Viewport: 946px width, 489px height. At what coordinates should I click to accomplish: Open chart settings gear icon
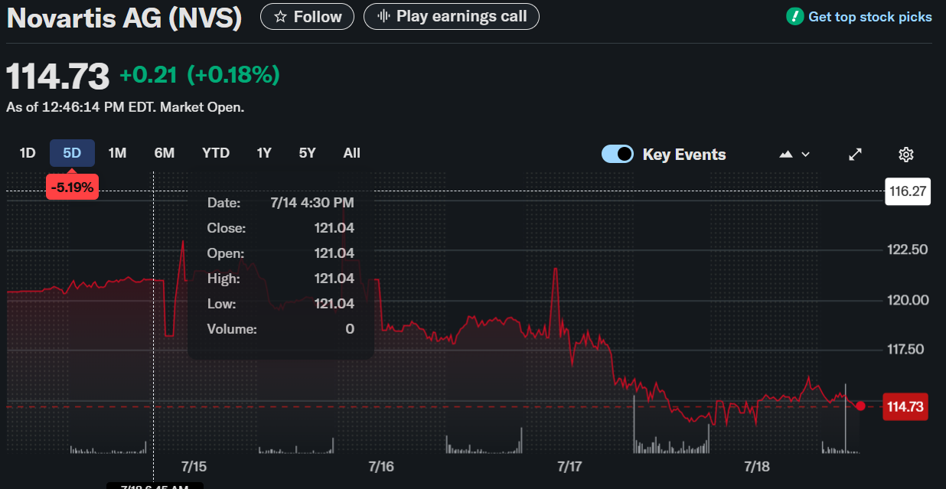point(906,155)
